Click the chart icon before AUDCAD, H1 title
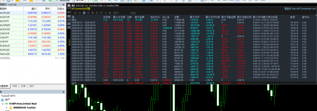Screen dimensions: 317x111 click(73, 6)
